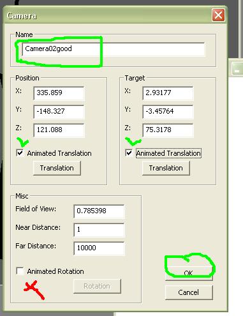This screenshot has width=243, height=316.
Task: Edit the Position Z value field
Action: pyautogui.click(x=59, y=130)
